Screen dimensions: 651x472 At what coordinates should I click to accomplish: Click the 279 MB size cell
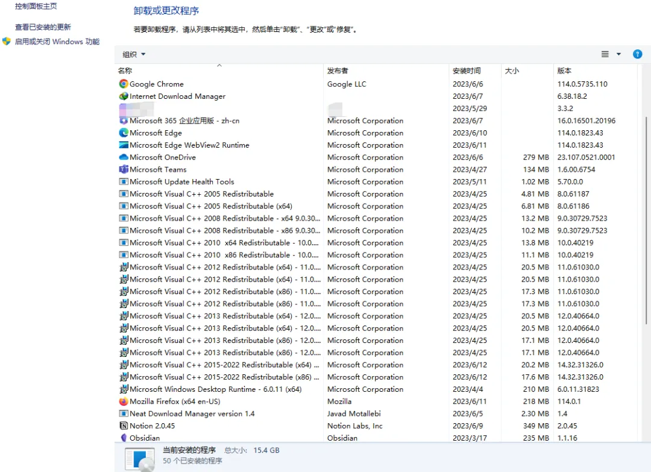point(536,157)
